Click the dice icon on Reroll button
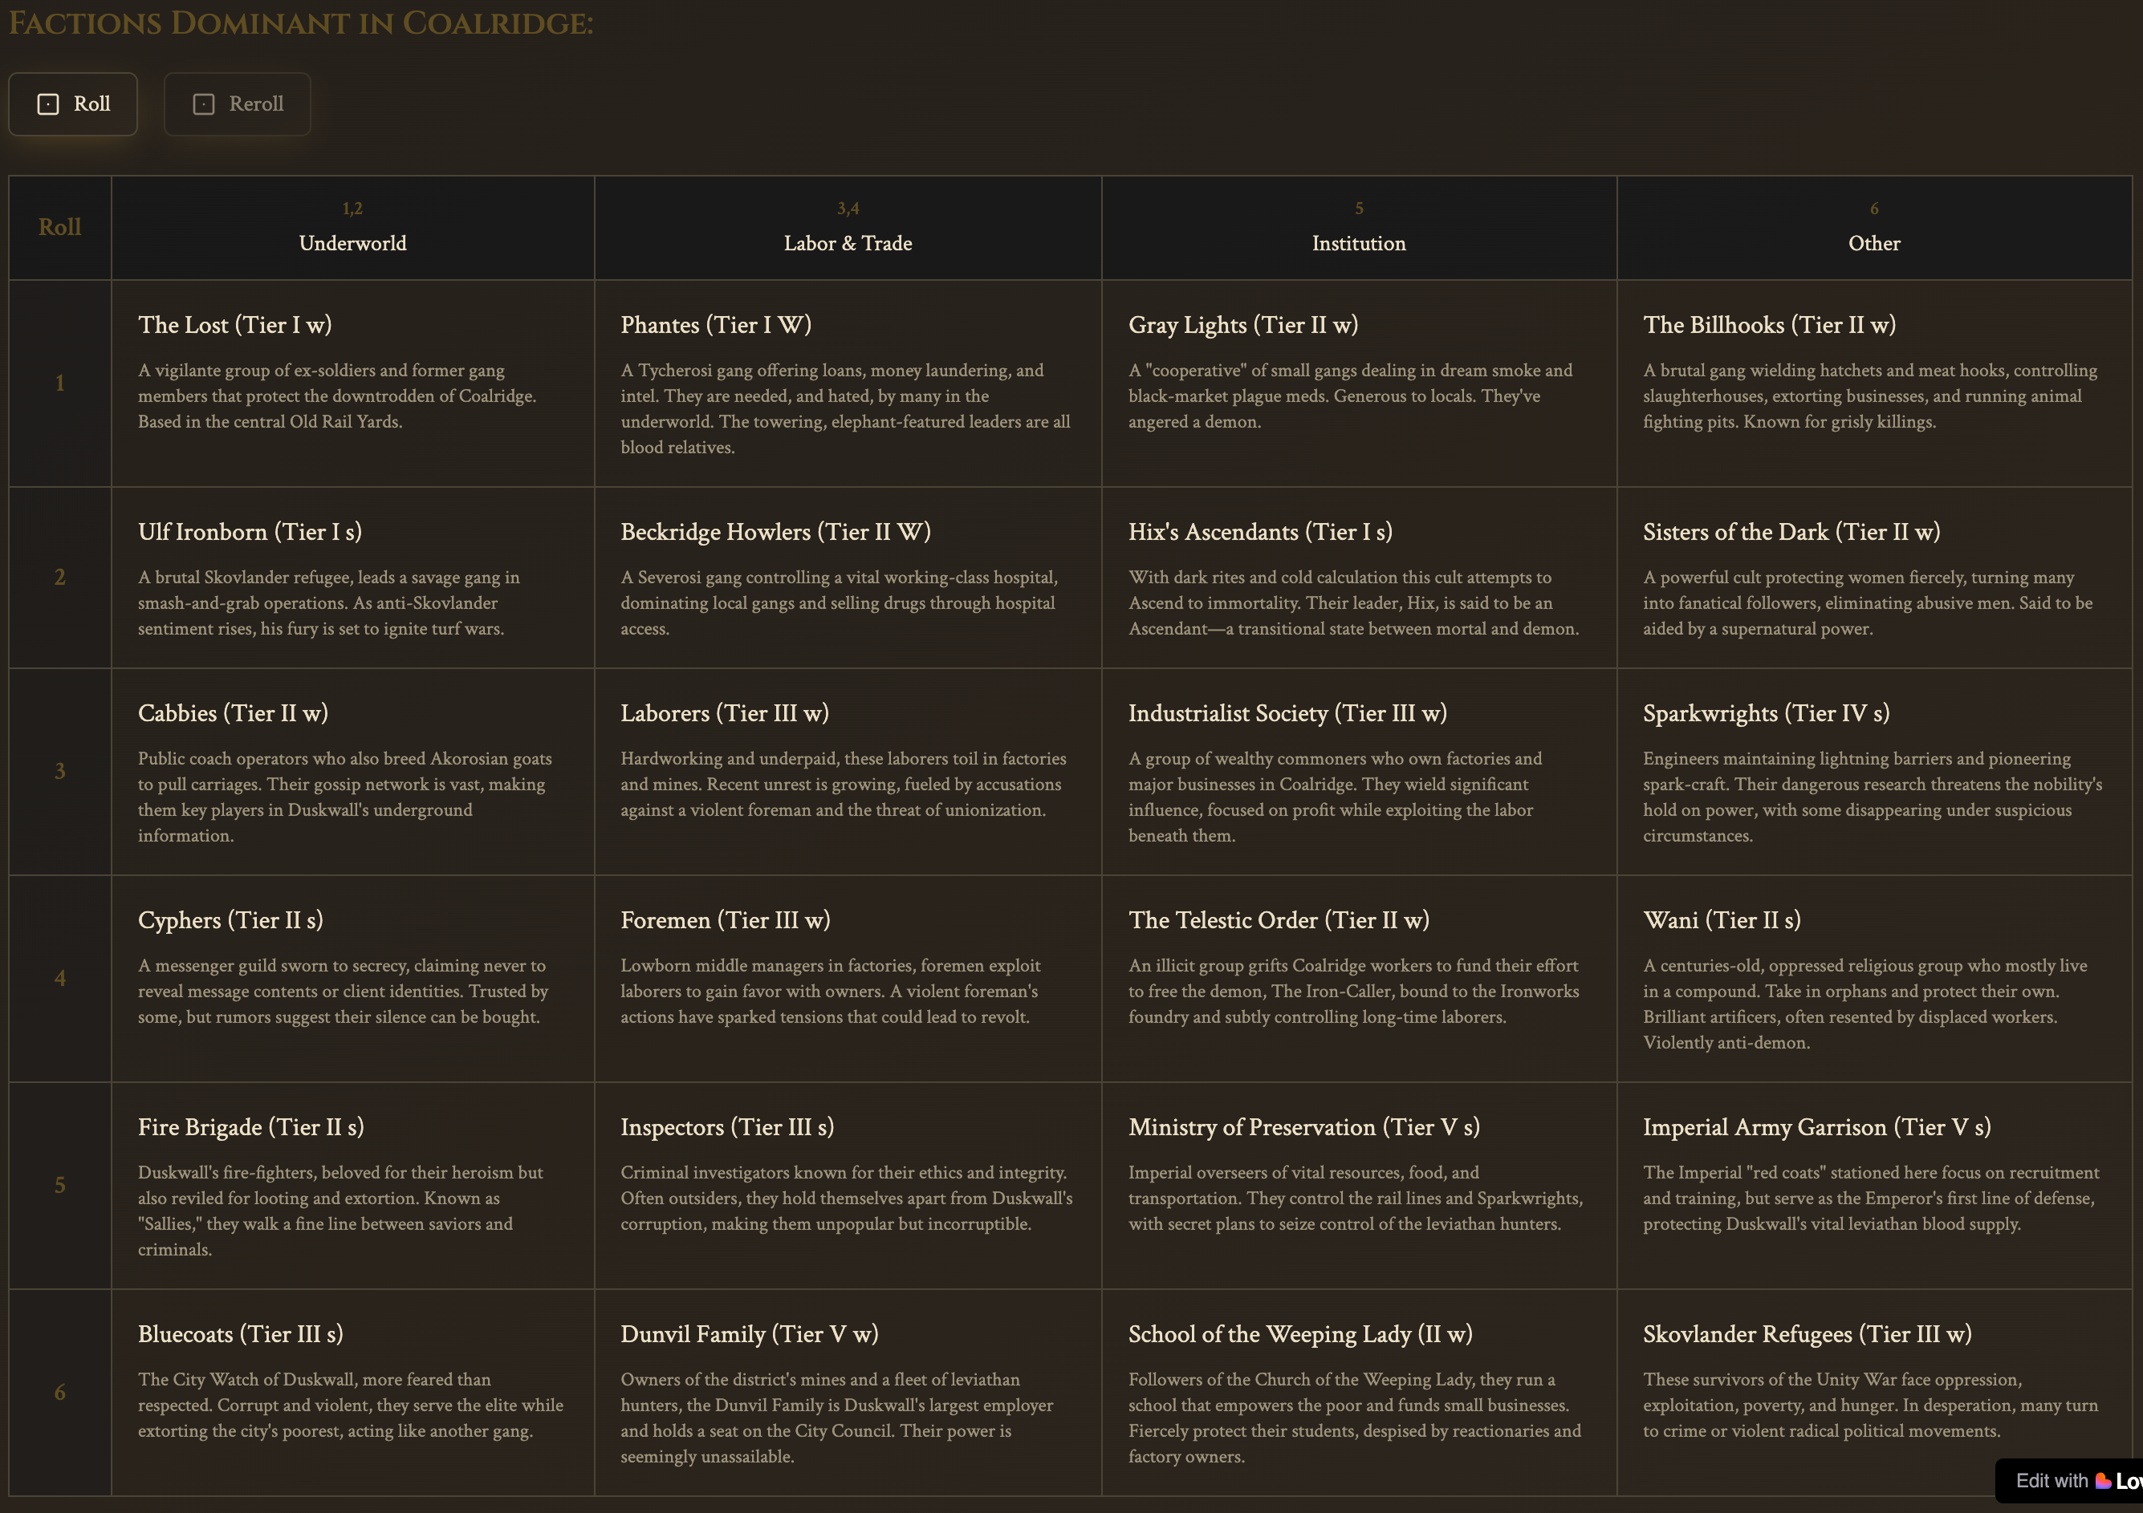 pos(204,103)
